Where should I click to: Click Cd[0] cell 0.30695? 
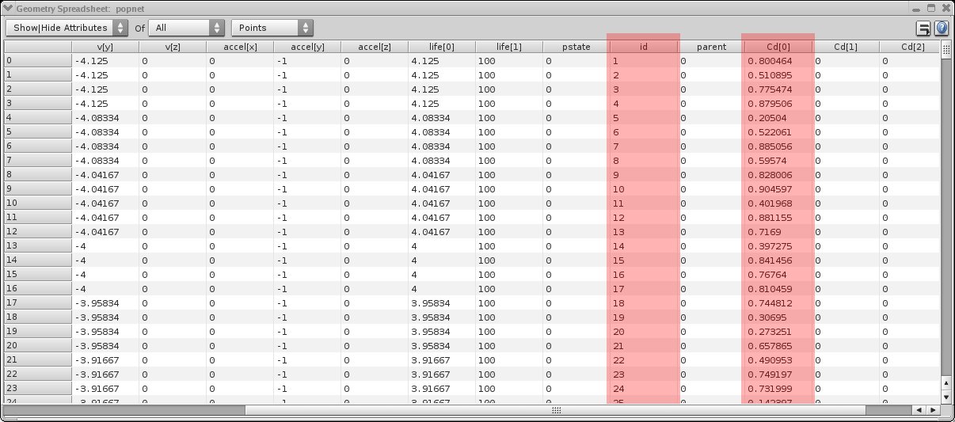(778, 317)
